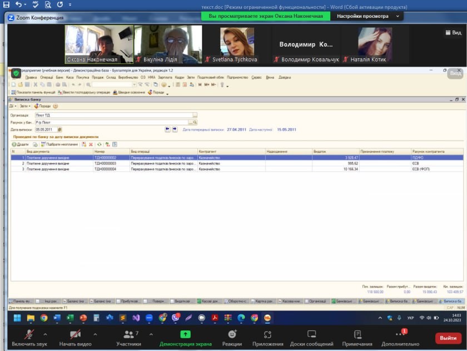Change layout with Вид button
The image size is (467, 351).
click(453, 33)
